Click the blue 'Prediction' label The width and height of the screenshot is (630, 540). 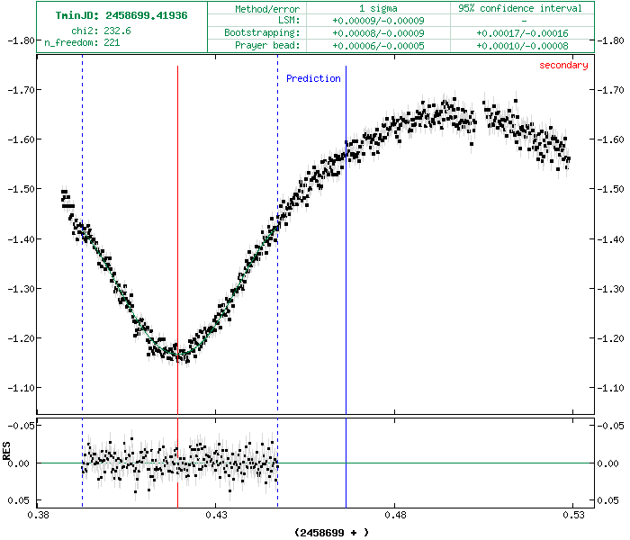pos(313,79)
